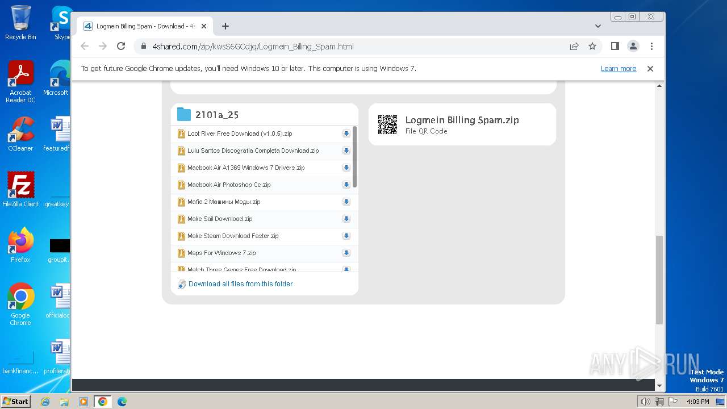Download Loot River Free Download zip via arrow icon

(346, 133)
